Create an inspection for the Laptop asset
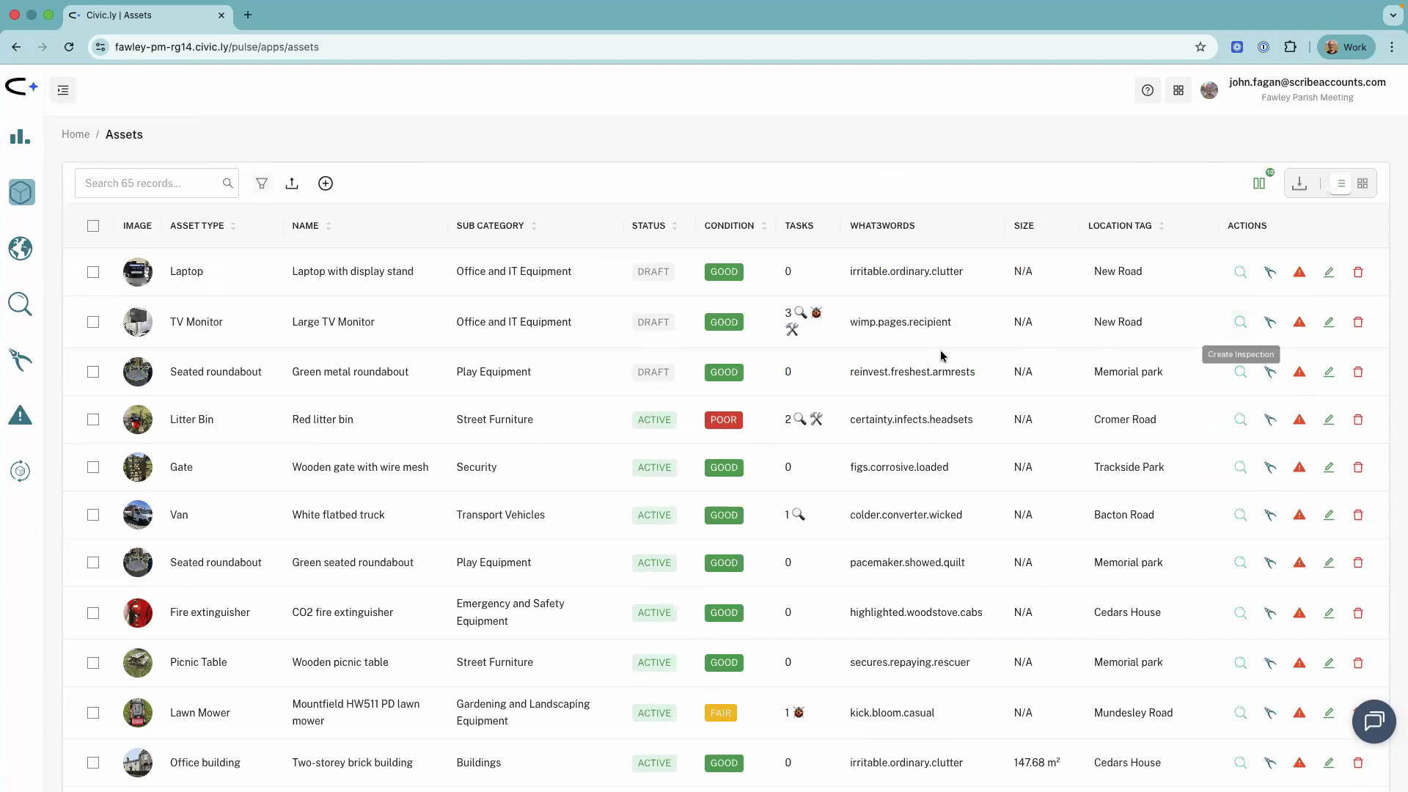Screen dimensions: 1408x792 (x=1240, y=271)
